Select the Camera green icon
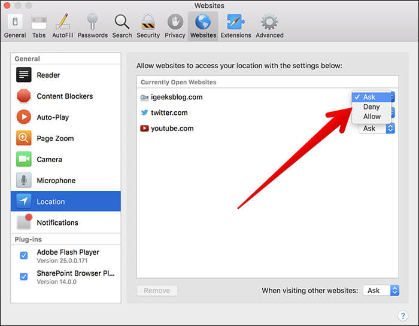 (23, 159)
